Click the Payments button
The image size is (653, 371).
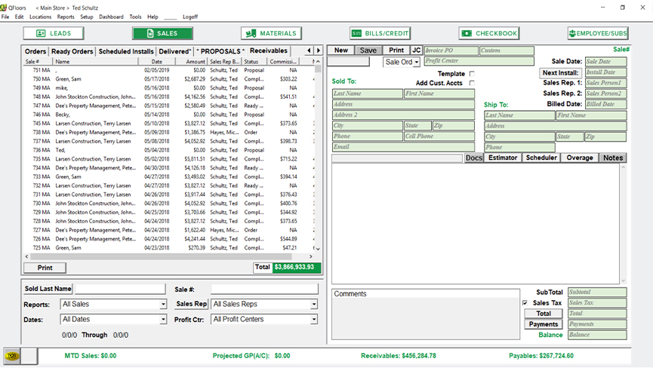[544, 324]
